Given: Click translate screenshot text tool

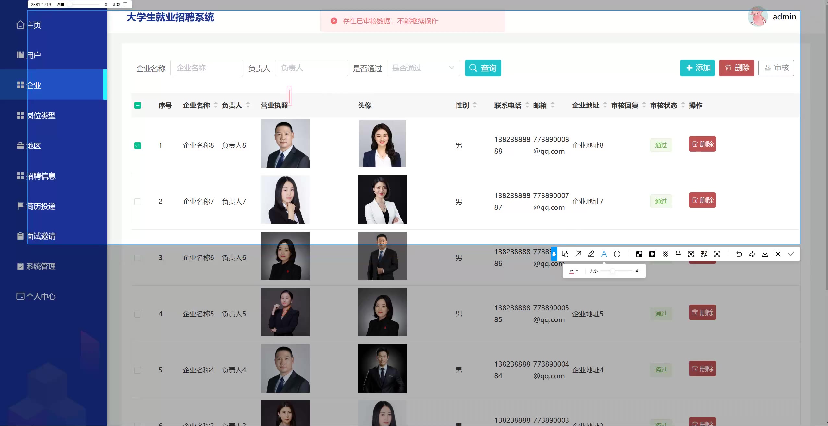Looking at the screenshot, I should pos(704,254).
